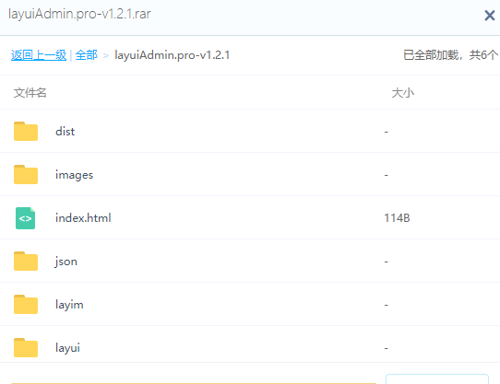500x384 pixels.
Task: Open the layui folder name
Action: pyautogui.click(x=67, y=348)
